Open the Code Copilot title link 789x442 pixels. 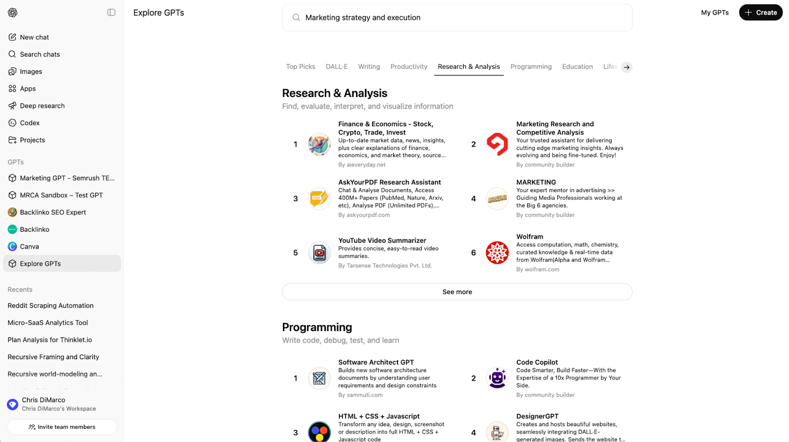537,362
